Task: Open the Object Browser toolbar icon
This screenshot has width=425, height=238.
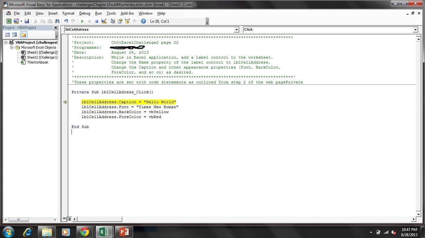Action: [127, 21]
